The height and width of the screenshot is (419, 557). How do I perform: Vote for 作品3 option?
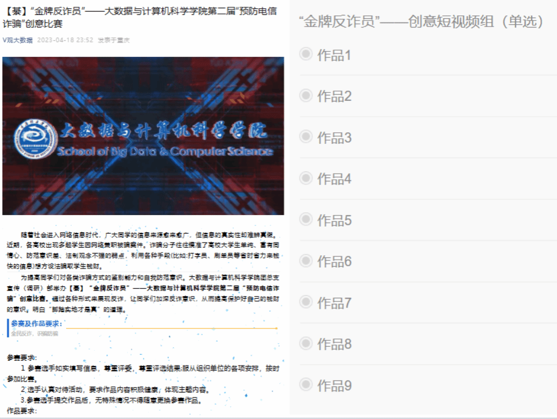(x=306, y=137)
